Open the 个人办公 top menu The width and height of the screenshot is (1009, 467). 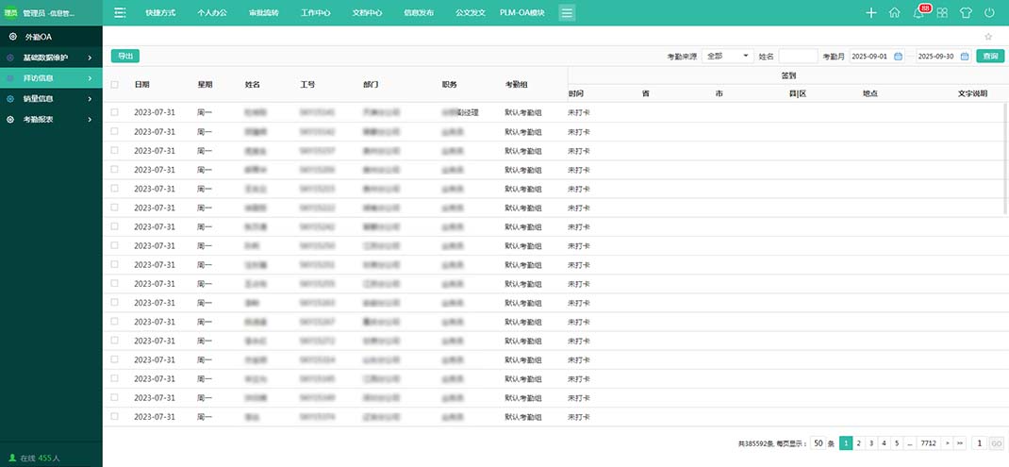tap(212, 13)
